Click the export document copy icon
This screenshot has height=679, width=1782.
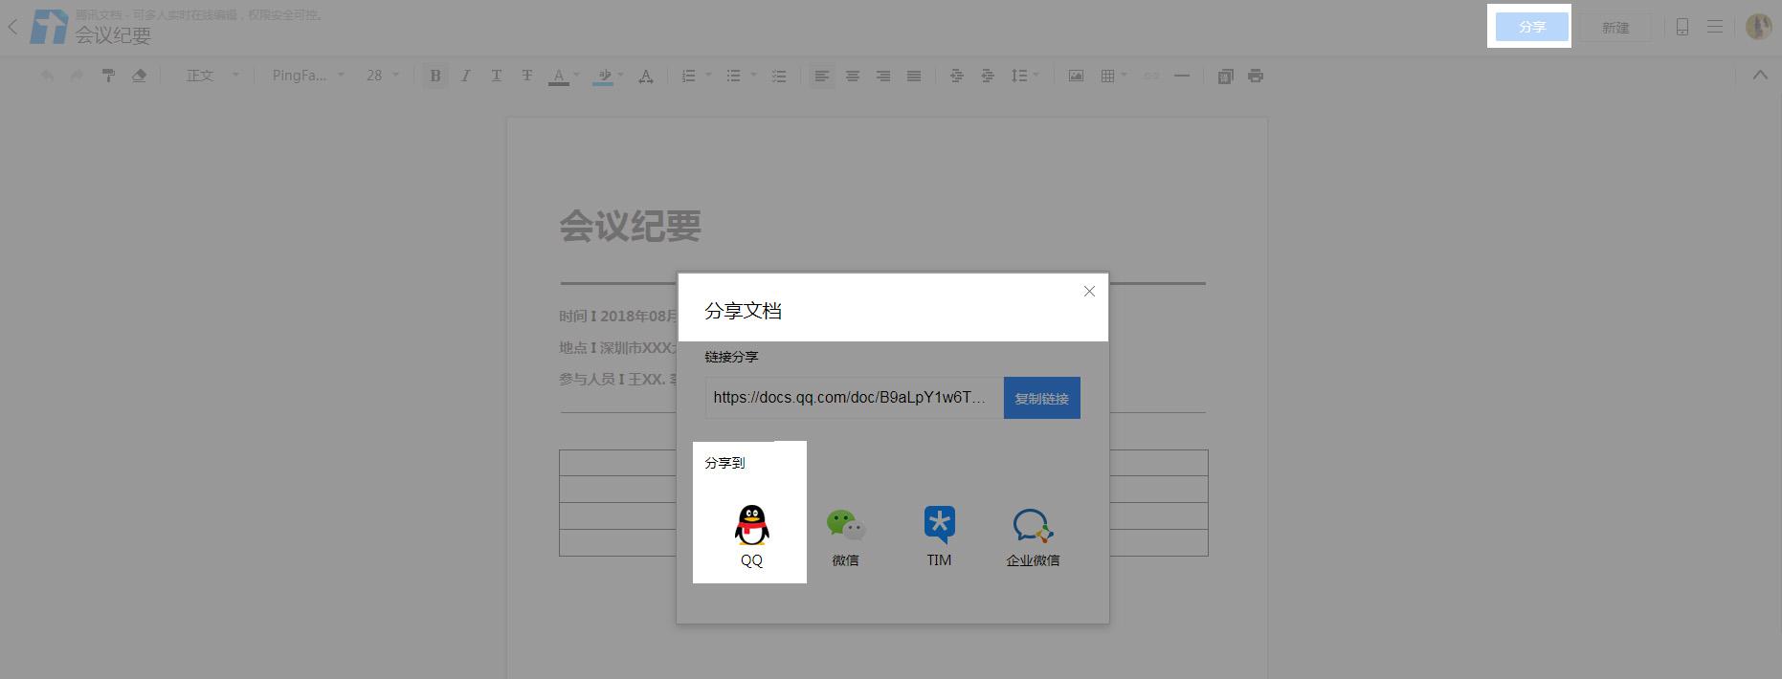(x=1225, y=76)
